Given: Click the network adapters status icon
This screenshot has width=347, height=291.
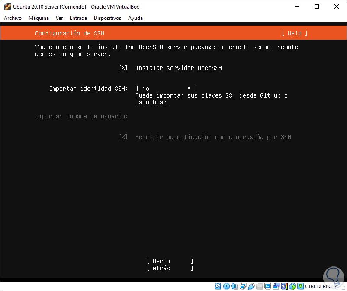Looking at the screenshot, I should pos(243,286).
